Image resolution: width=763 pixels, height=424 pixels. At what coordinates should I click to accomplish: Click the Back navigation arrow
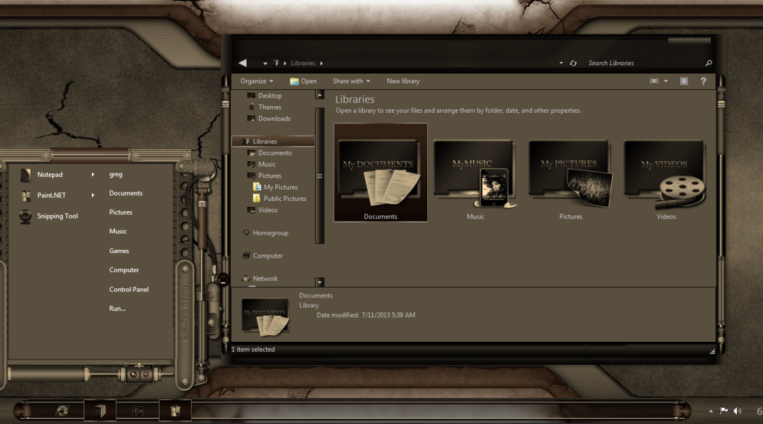tap(243, 63)
